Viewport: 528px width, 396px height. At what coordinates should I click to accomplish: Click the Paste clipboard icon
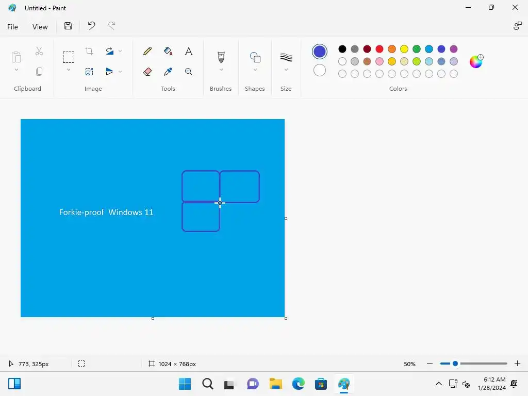(16, 57)
